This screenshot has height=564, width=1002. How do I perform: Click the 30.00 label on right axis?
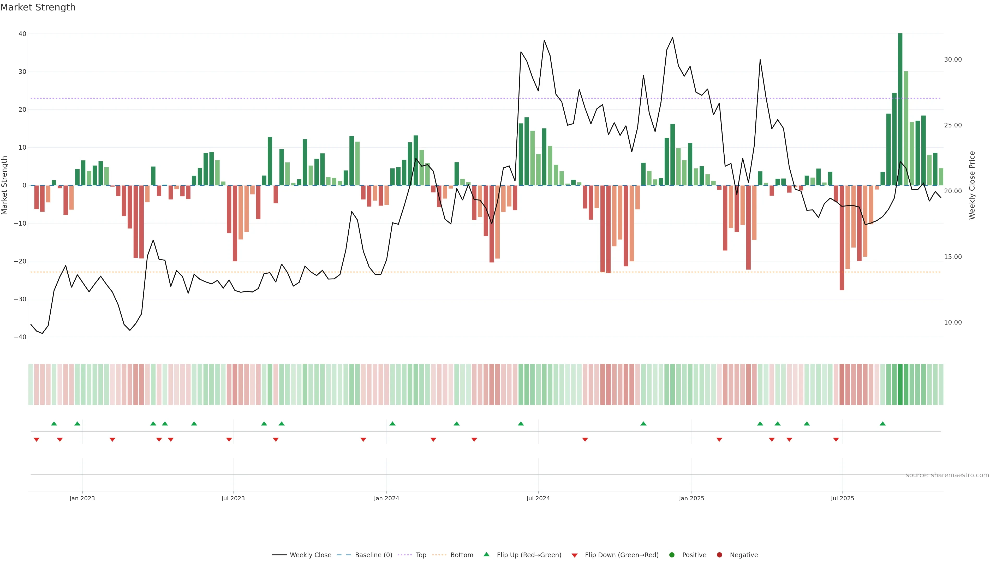(953, 59)
